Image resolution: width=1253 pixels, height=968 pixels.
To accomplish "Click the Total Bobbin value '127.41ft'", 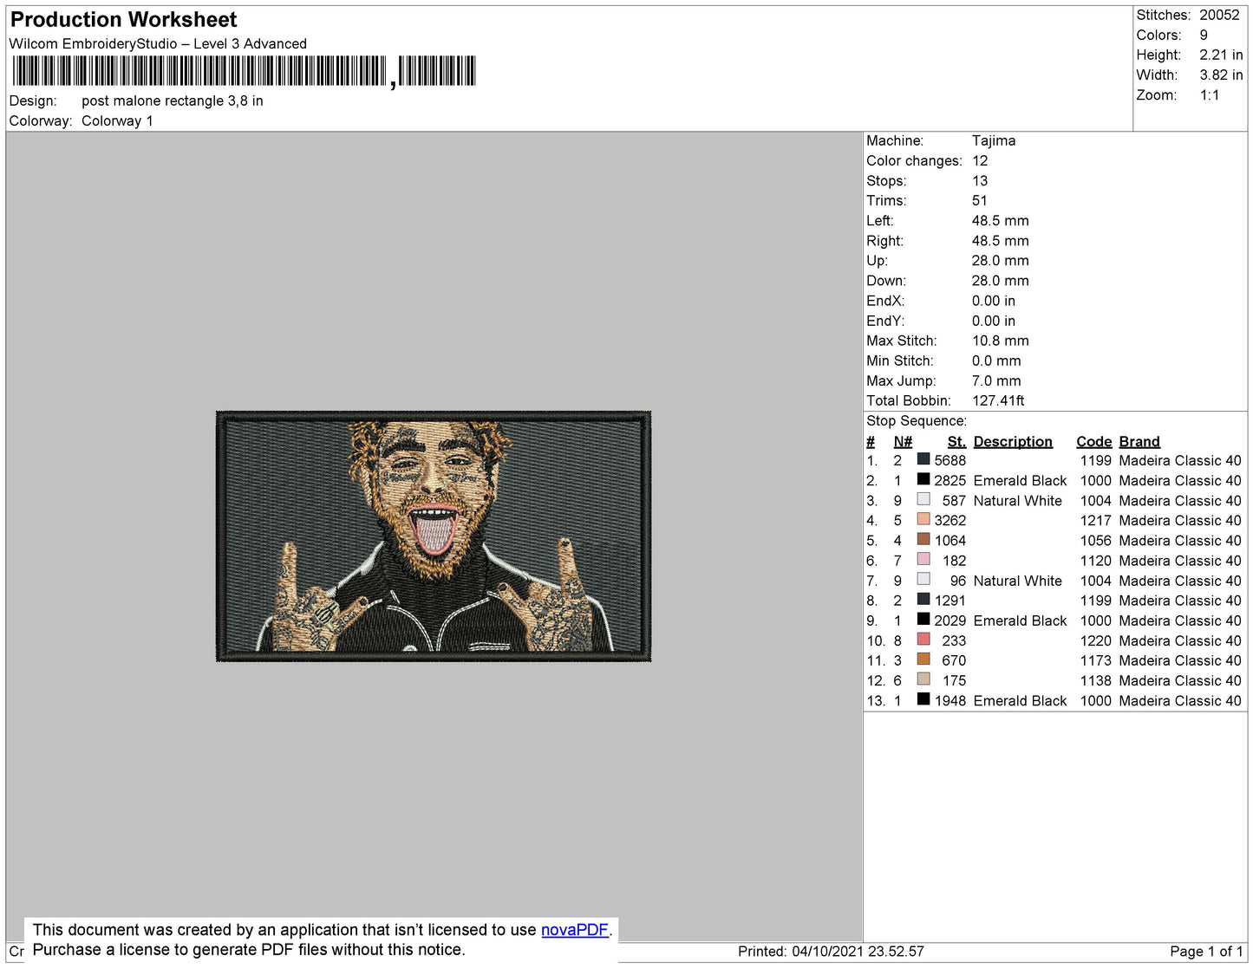I will pos(998,400).
